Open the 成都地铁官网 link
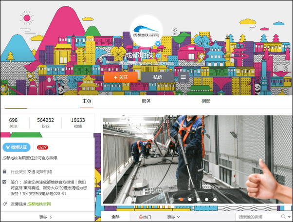293x222 pixels. [39, 204]
